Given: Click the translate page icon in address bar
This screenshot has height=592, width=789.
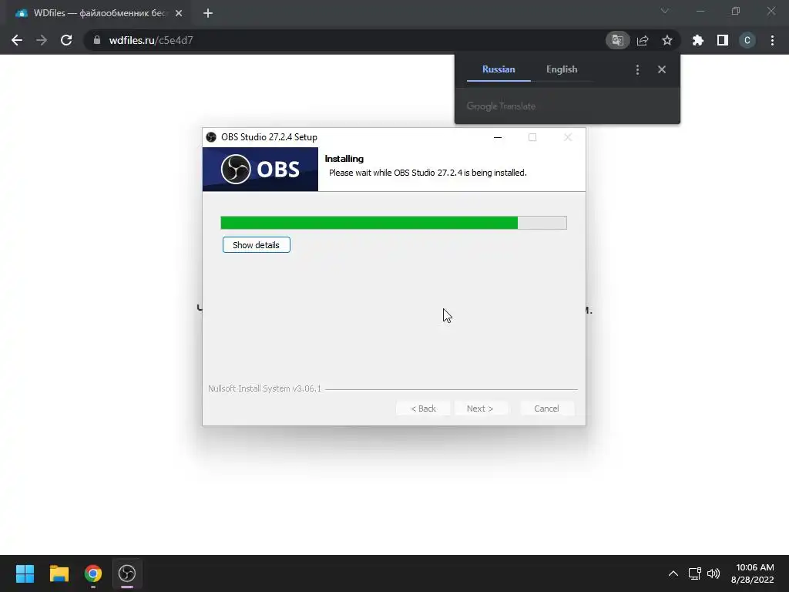Looking at the screenshot, I should (617, 40).
